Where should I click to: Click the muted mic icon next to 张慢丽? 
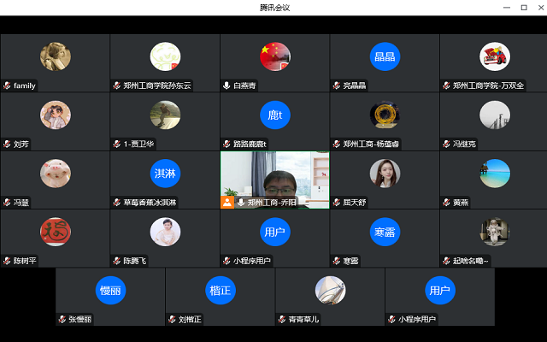coord(62,319)
